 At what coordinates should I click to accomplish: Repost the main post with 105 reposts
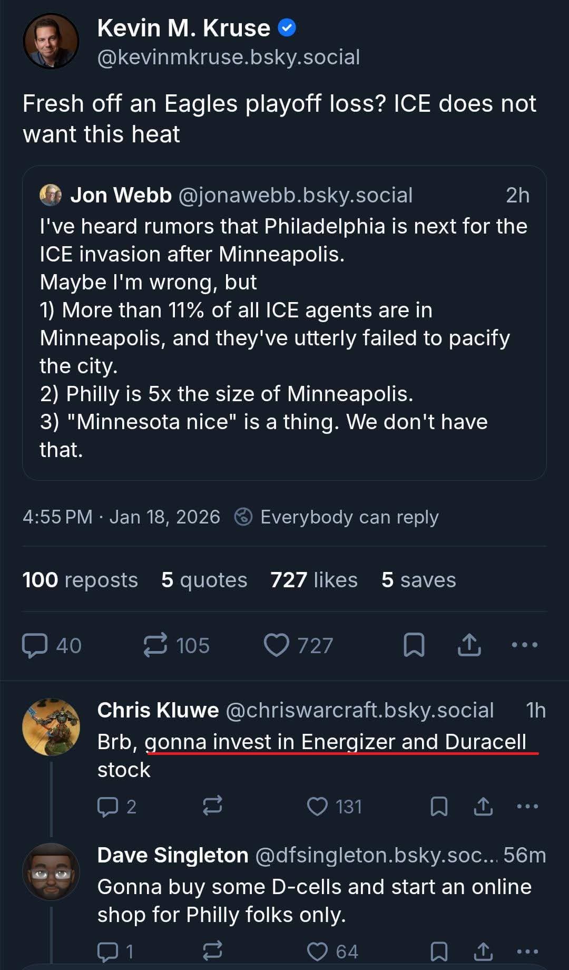coord(155,645)
